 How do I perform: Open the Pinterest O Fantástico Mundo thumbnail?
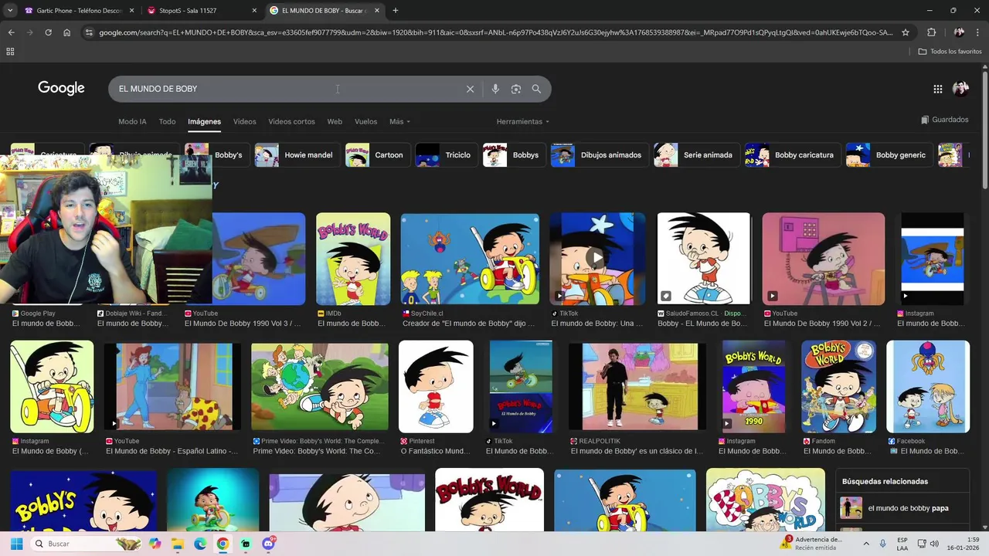tap(436, 386)
